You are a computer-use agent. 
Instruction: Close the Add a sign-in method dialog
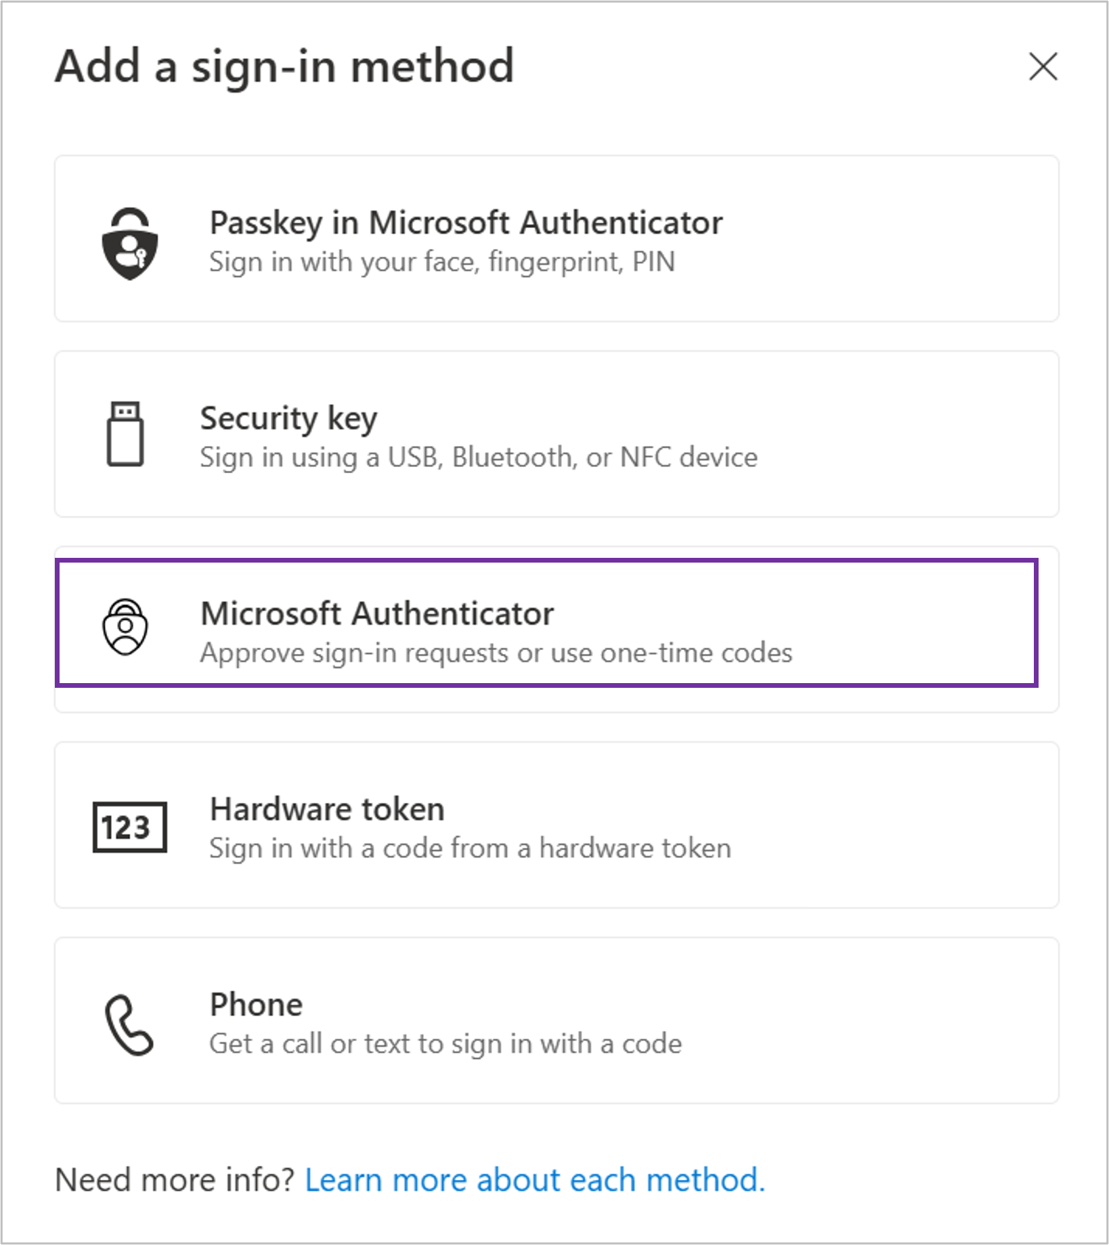tap(1043, 66)
